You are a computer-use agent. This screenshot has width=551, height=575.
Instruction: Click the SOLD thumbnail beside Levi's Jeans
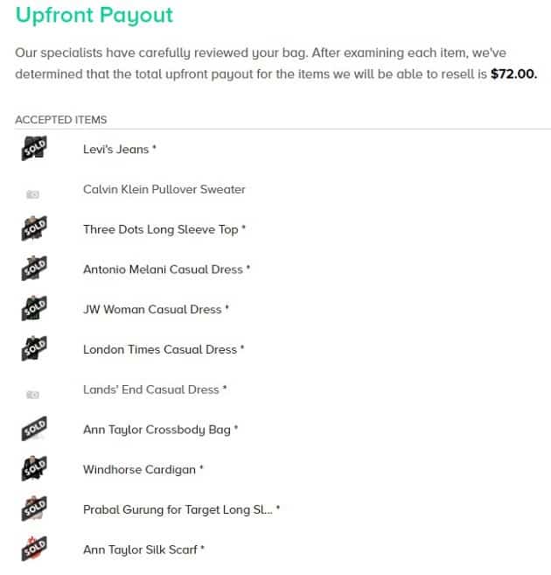[34, 148]
